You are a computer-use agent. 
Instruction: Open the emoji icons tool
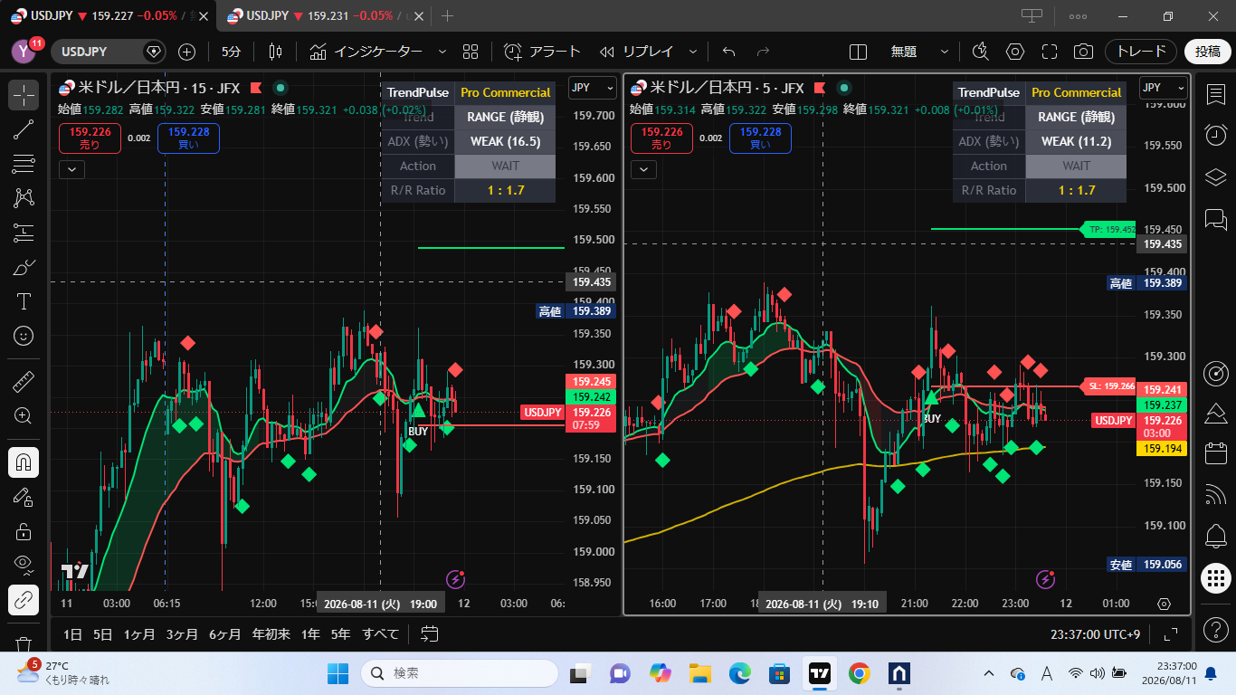click(x=24, y=336)
